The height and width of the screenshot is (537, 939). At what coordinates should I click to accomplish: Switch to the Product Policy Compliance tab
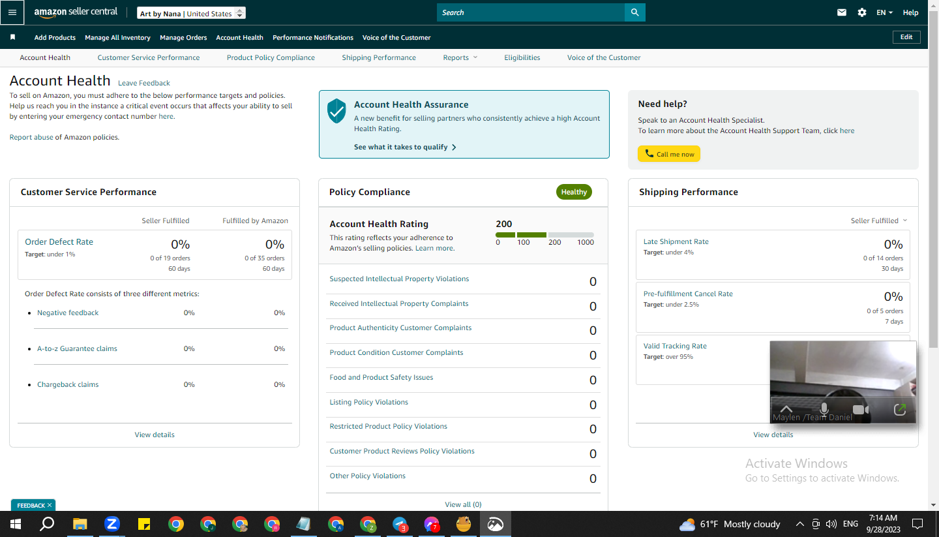point(271,57)
